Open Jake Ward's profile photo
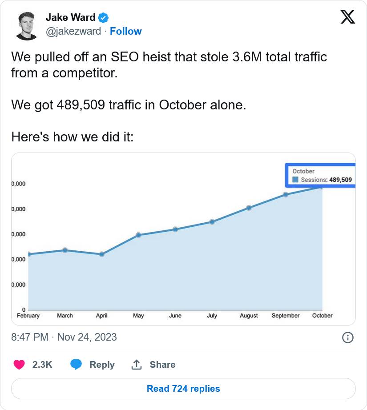This screenshot has width=367, height=410. point(26,26)
